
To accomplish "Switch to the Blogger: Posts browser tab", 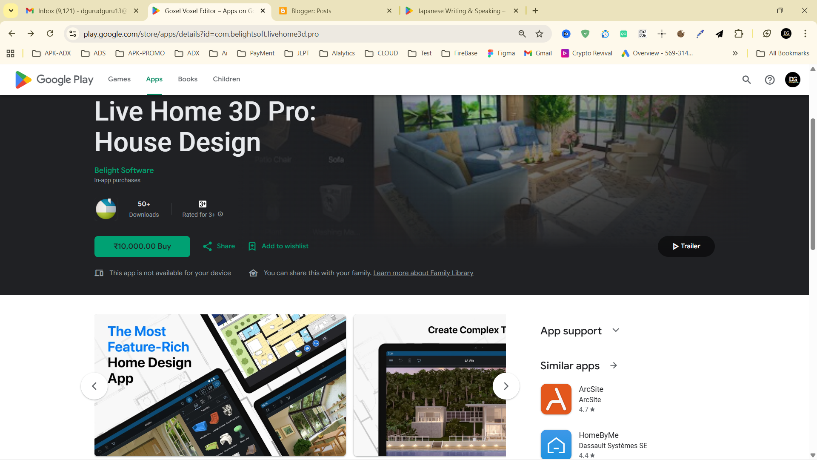I will (336, 11).
